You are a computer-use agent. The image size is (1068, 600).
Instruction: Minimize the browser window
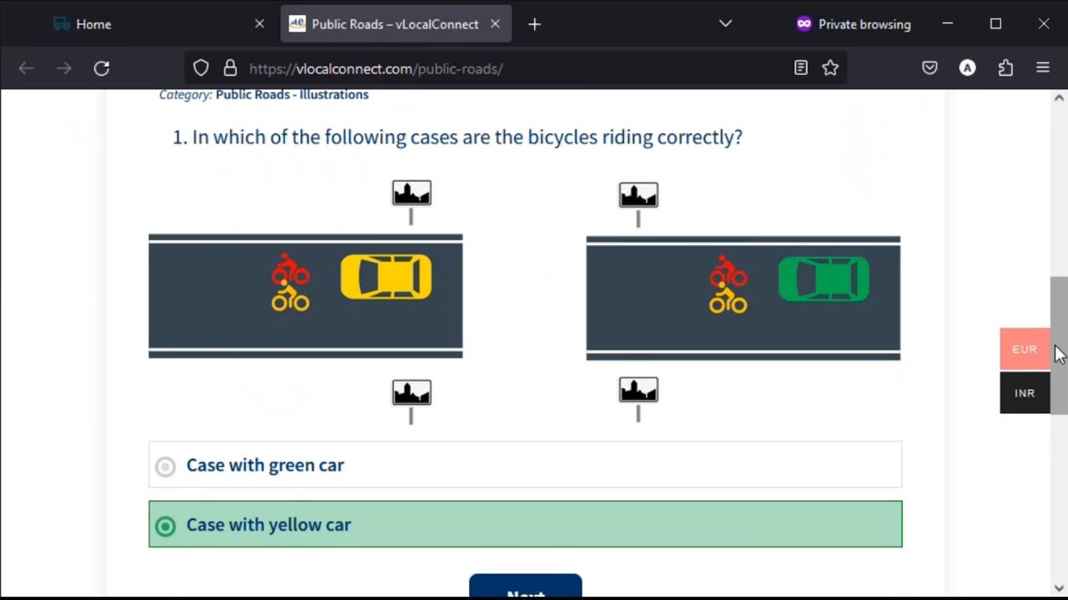click(x=948, y=24)
